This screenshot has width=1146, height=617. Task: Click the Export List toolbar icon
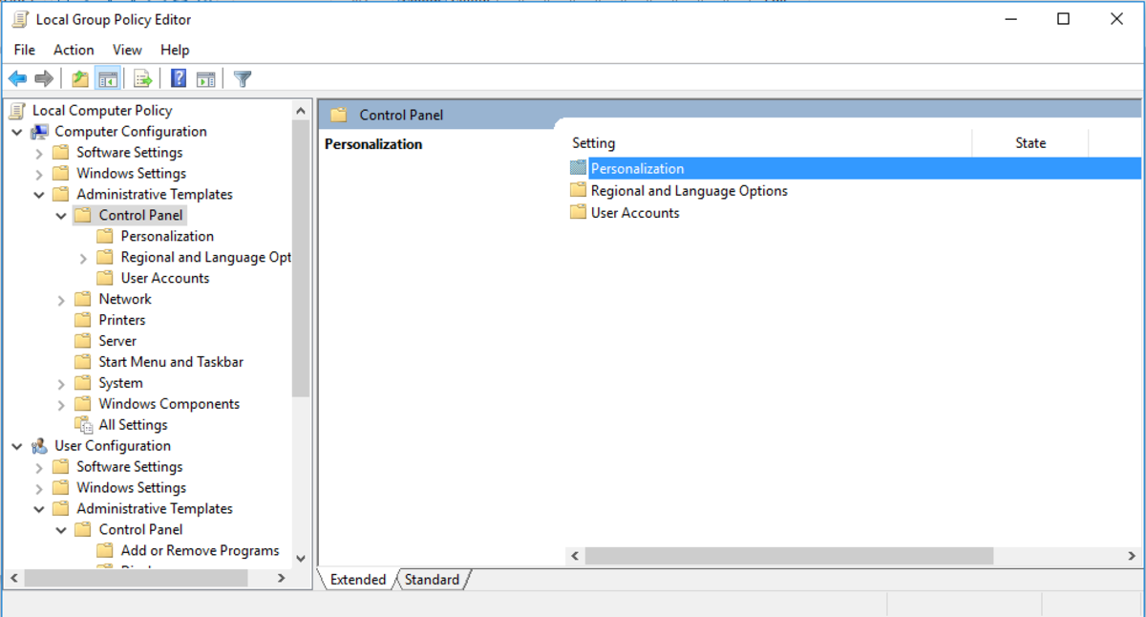point(143,79)
